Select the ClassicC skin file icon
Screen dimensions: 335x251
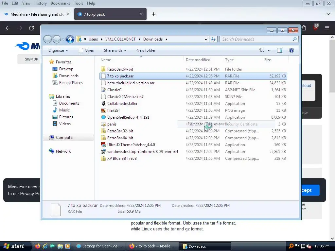tap(103, 90)
